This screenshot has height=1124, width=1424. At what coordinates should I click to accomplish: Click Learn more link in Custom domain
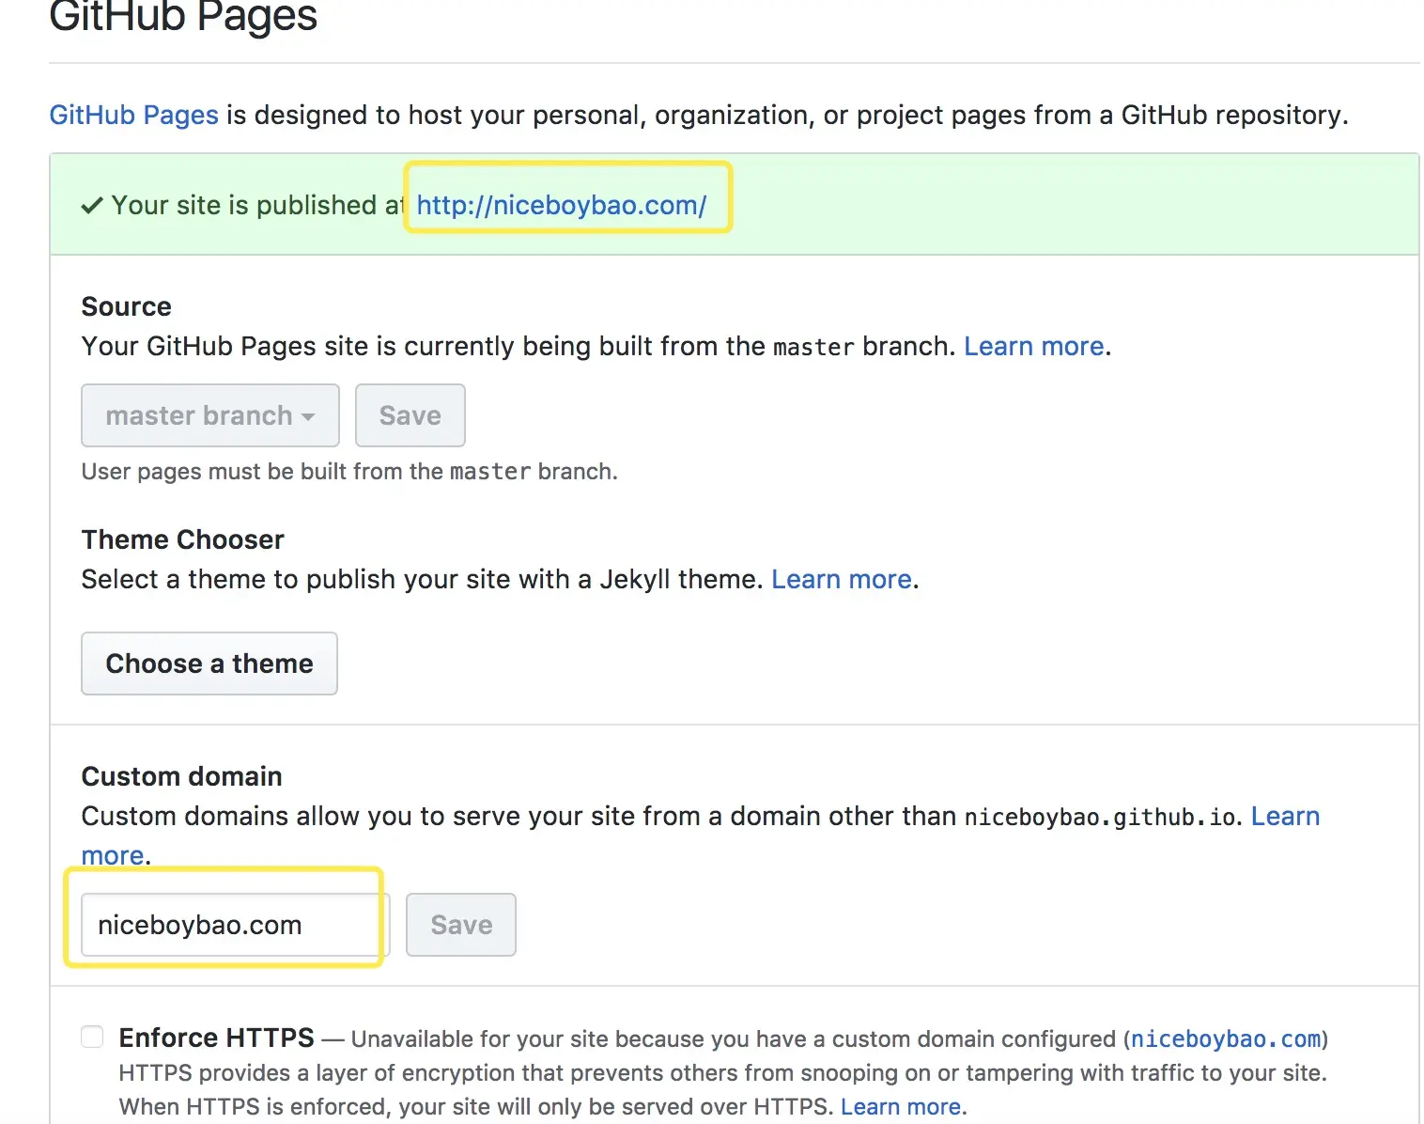1285,816
